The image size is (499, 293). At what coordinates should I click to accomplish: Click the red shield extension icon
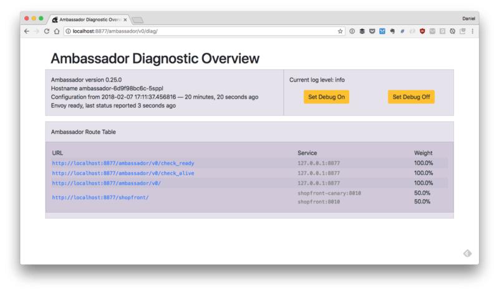click(422, 31)
